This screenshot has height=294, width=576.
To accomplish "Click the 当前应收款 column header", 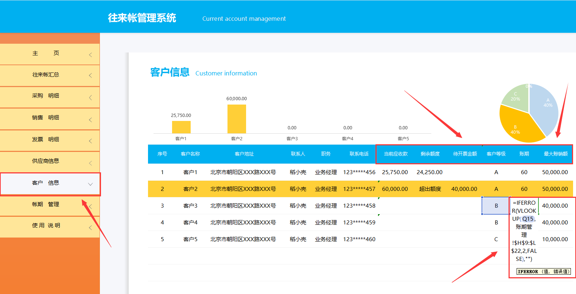I will click(x=396, y=154).
